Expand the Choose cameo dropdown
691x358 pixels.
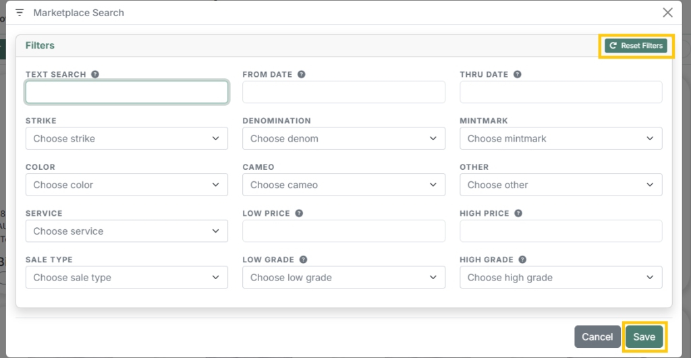click(x=343, y=185)
